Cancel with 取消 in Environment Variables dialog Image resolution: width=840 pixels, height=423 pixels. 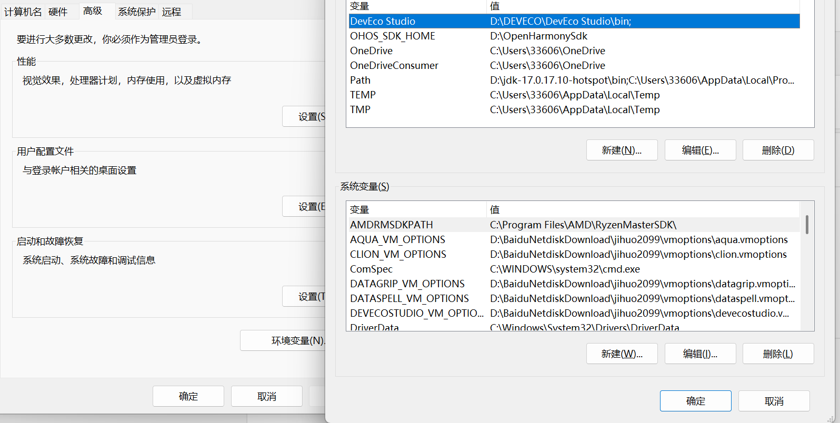(x=774, y=401)
